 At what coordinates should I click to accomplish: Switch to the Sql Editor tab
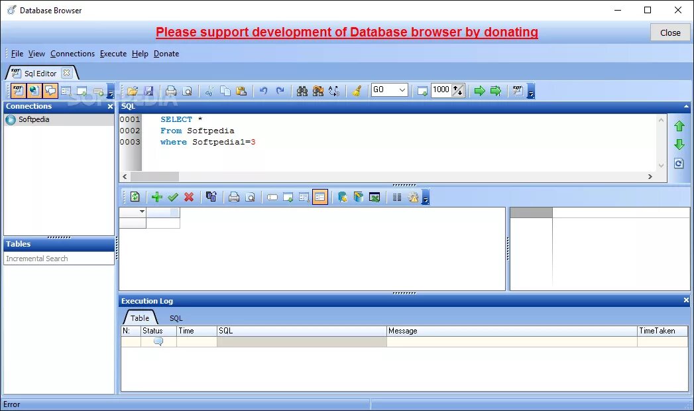point(40,74)
